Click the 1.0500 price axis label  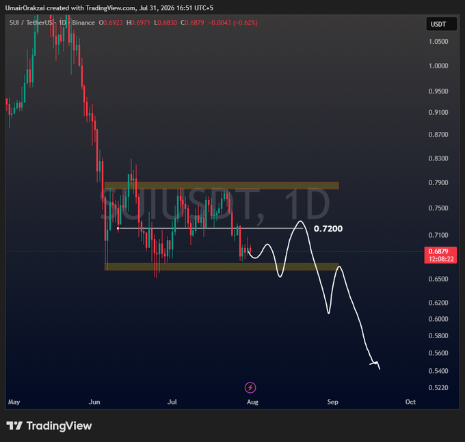438,42
